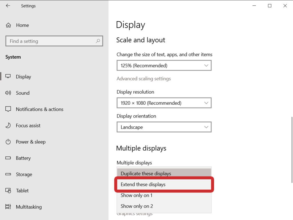The width and height of the screenshot is (293, 220).
Task: Open Advanced scaling settings link
Action: tap(144, 78)
